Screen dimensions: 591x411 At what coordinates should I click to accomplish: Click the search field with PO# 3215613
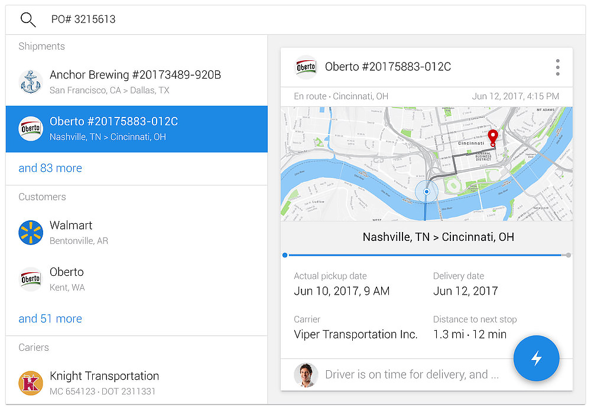[295, 19]
